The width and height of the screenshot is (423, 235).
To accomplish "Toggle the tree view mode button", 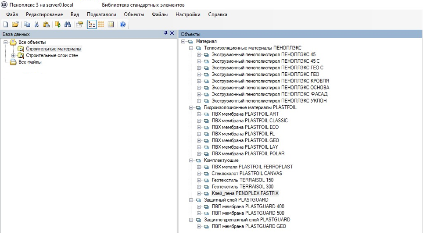I will (92, 25).
